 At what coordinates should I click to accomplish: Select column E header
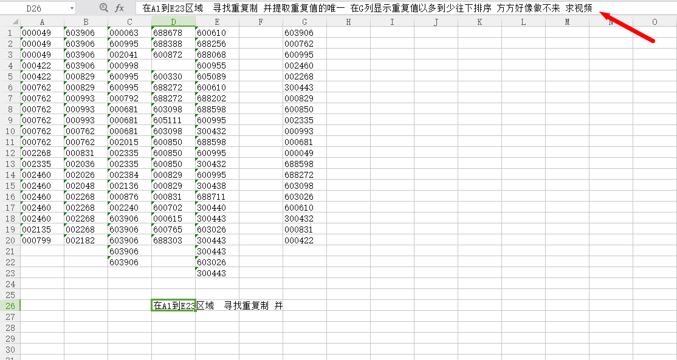pos(217,22)
